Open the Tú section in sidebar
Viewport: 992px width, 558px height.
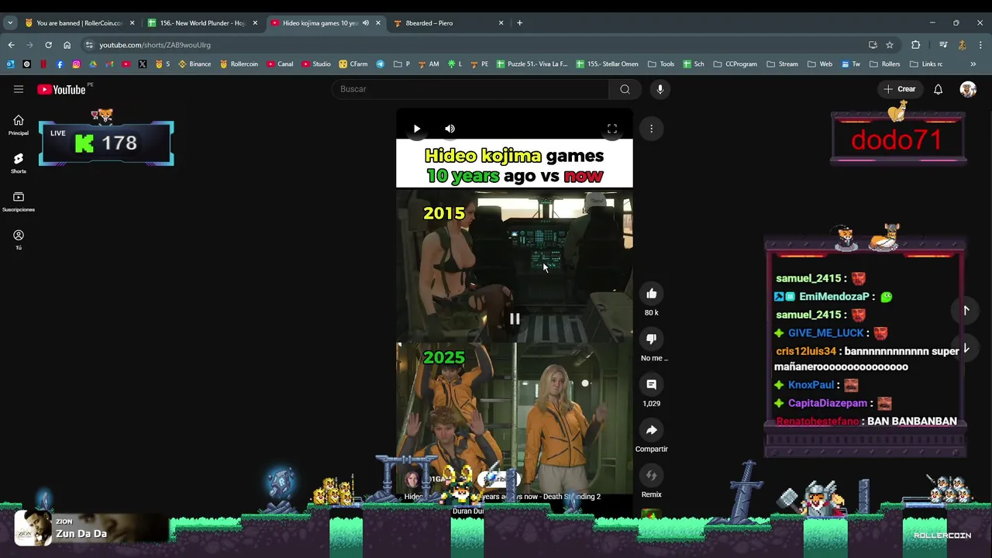tap(19, 239)
